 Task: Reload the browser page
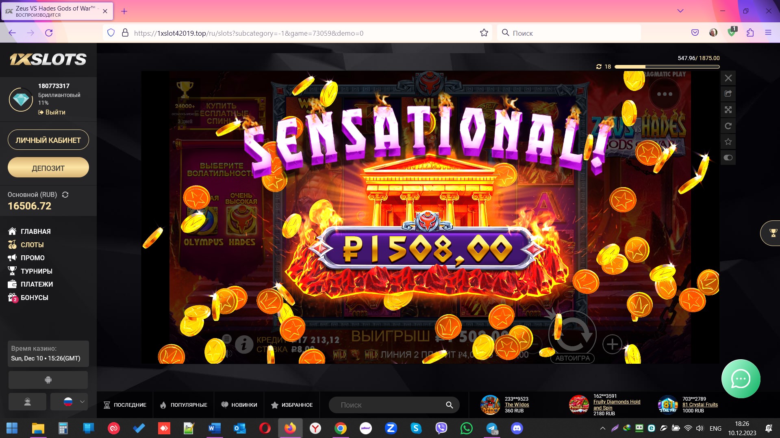click(49, 33)
